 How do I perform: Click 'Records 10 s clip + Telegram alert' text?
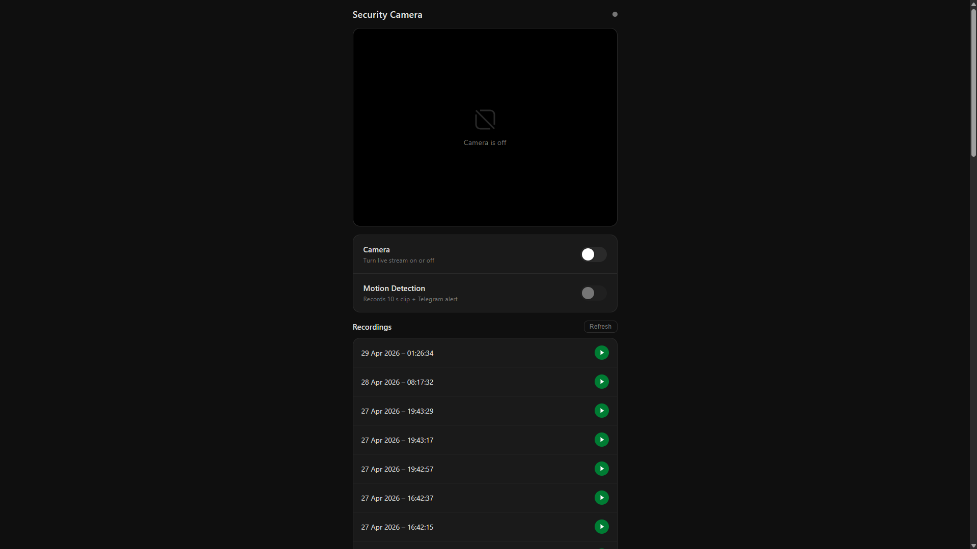tap(410, 299)
